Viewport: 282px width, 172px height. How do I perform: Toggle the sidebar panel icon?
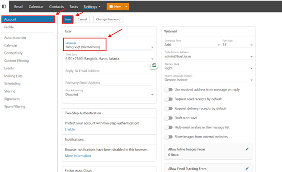(x=4, y=6)
